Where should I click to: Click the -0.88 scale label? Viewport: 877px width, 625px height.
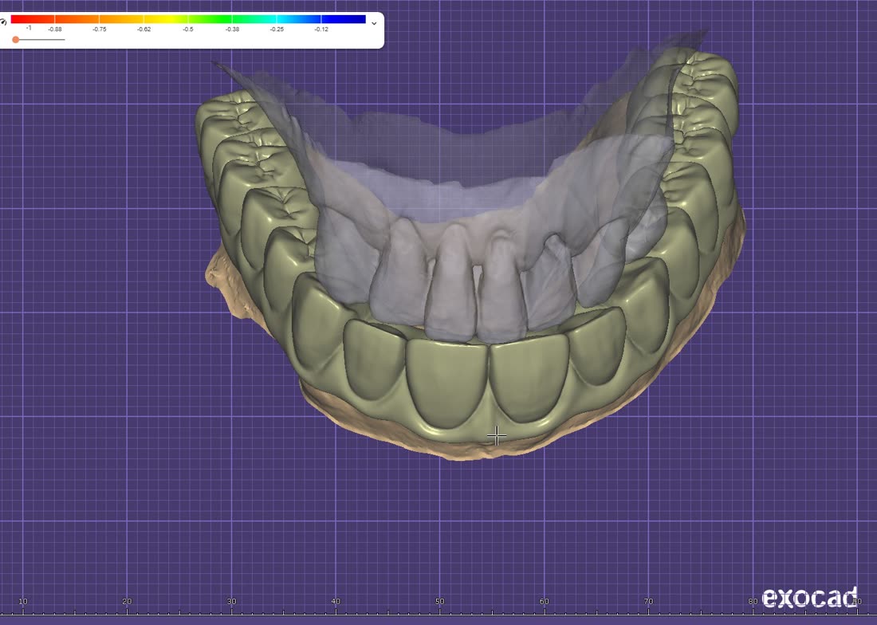pyautogui.click(x=55, y=29)
